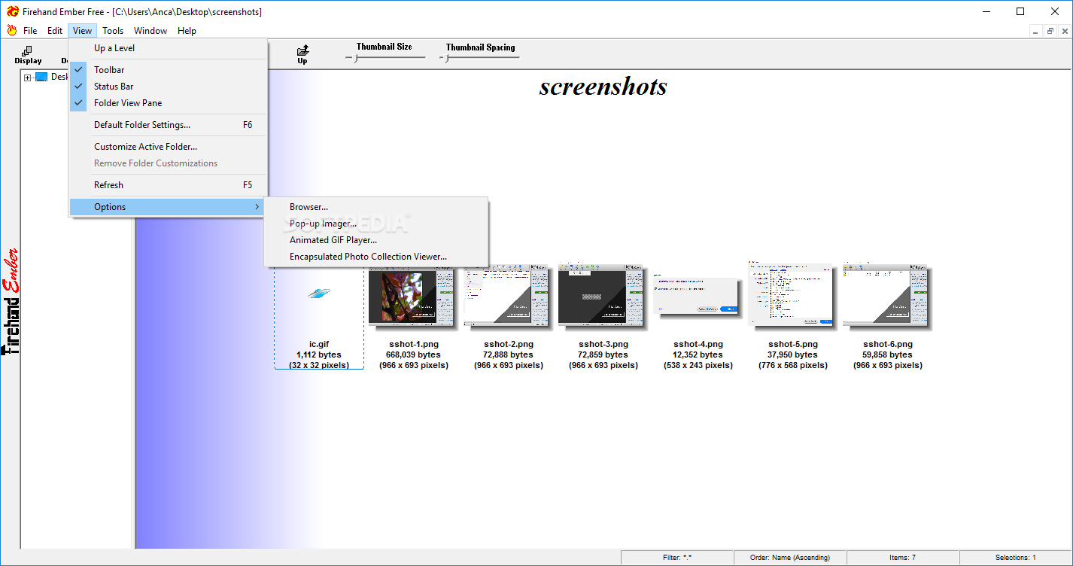Click the 668,039 bytes size label

click(x=413, y=355)
